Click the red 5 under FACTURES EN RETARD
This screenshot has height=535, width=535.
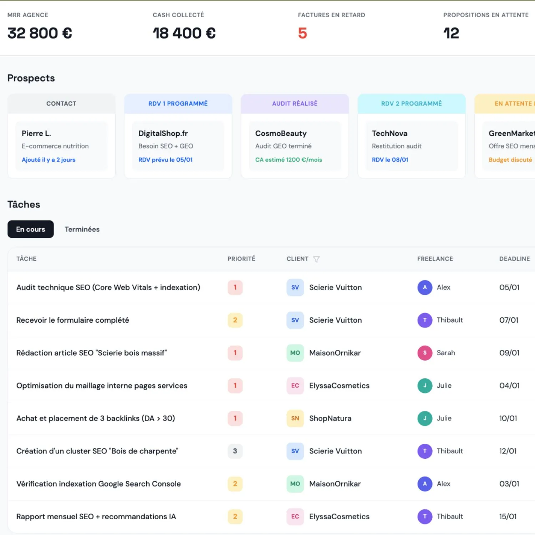click(302, 33)
